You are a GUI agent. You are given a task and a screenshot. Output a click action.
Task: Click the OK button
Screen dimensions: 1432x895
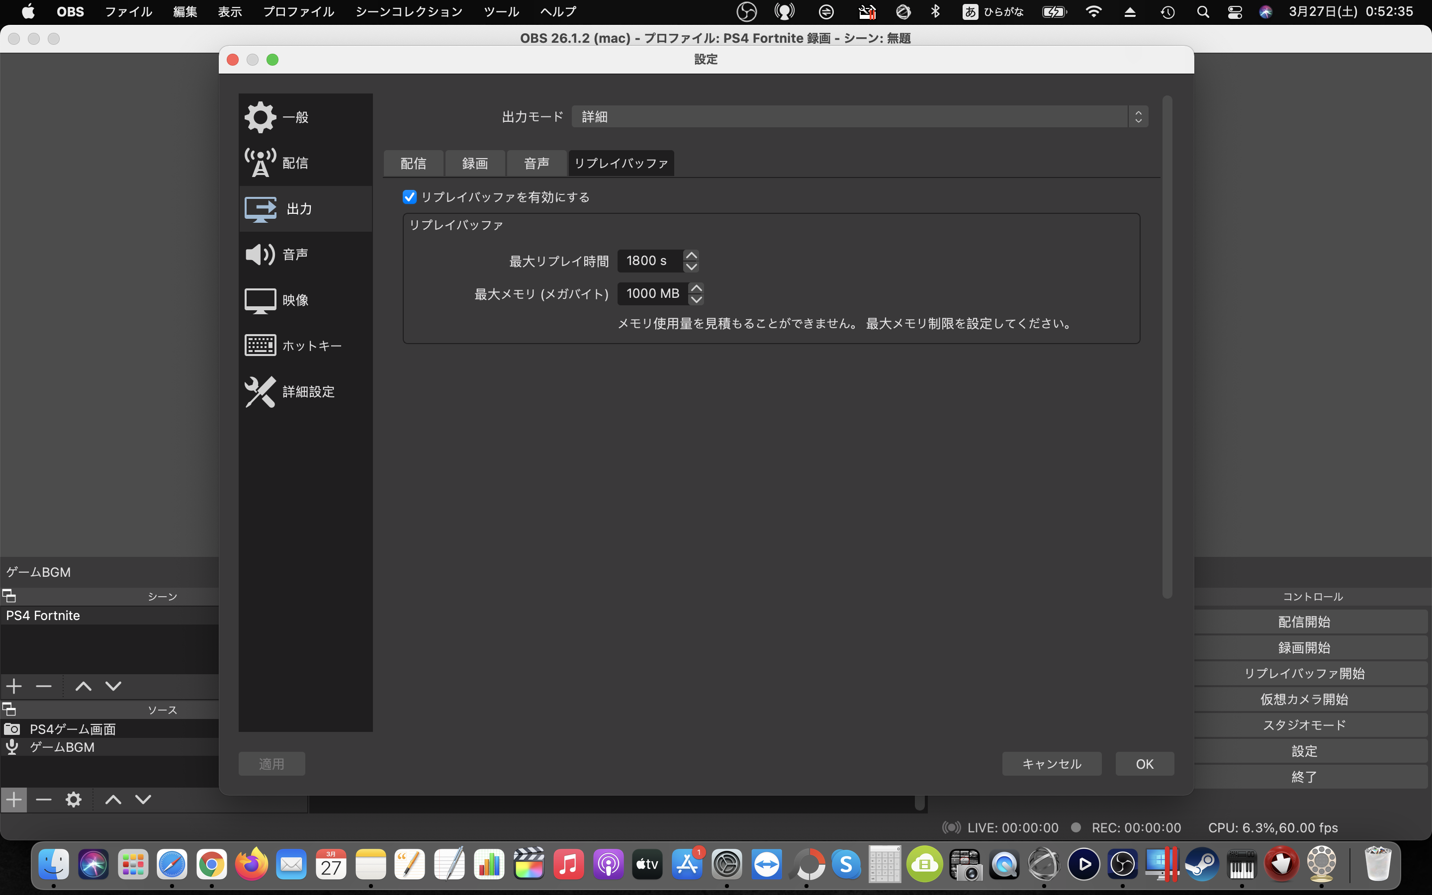1145,764
